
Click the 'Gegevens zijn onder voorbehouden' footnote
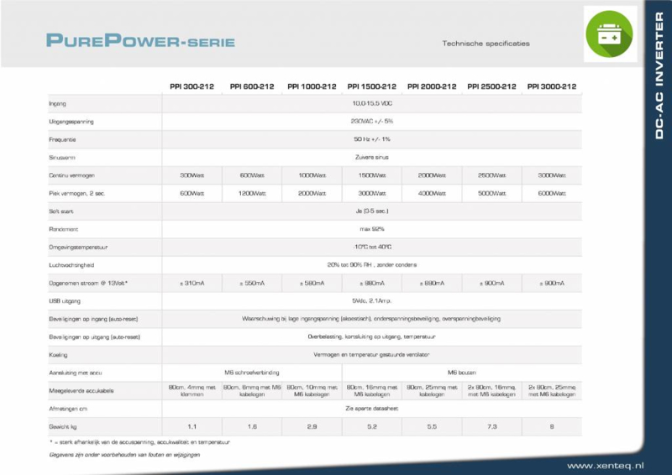(124, 456)
